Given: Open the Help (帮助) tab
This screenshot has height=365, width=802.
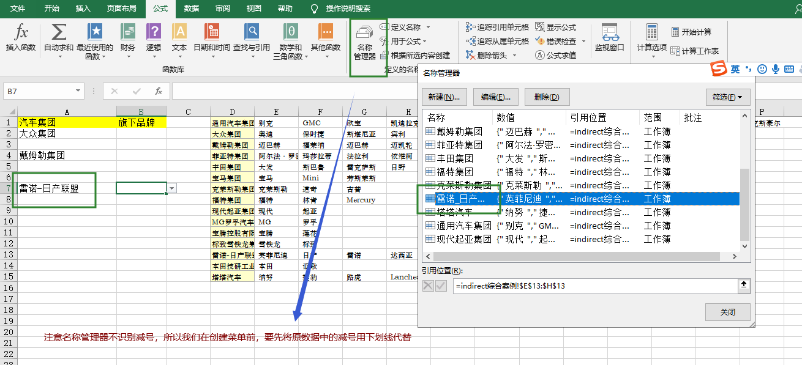Looking at the screenshot, I should [x=285, y=9].
